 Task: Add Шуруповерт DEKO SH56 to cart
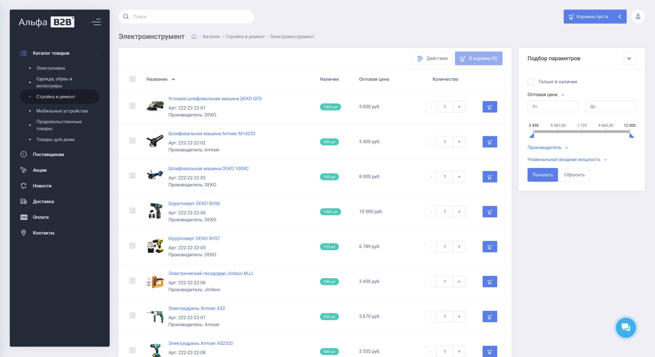coord(490,212)
